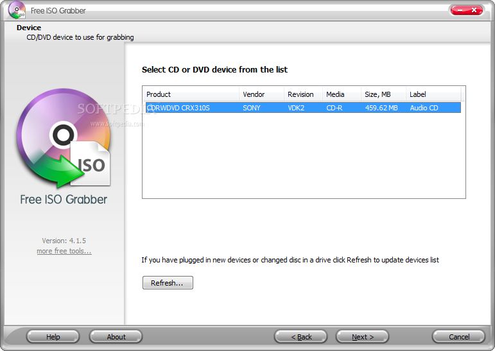Image resolution: width=495 pixels, height=351 pixels.
Task: Click the VDK2 revision cell
Action: click(296, 108)
